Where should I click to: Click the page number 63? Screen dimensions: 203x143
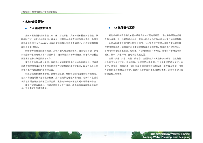pos(106,136)
